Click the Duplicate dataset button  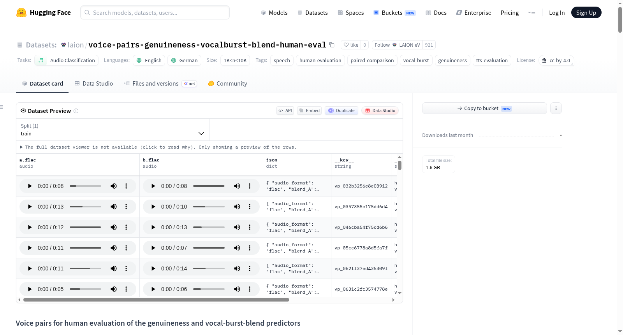point(341,110)
